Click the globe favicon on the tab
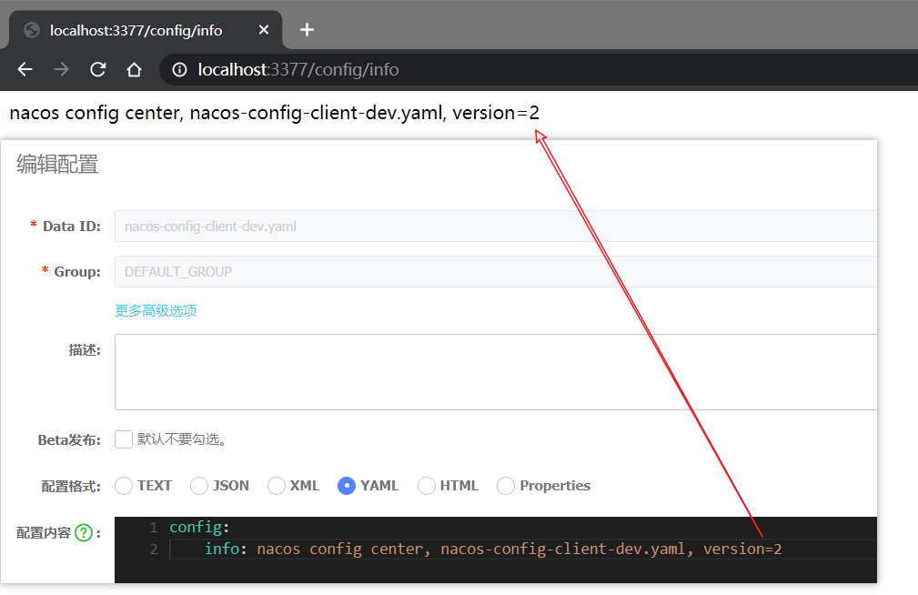 [x=32, y=30]
